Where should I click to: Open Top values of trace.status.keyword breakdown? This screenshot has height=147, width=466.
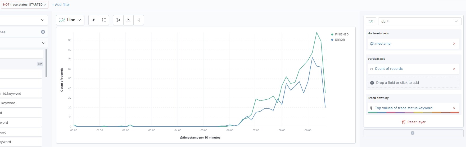click(404, 108)
